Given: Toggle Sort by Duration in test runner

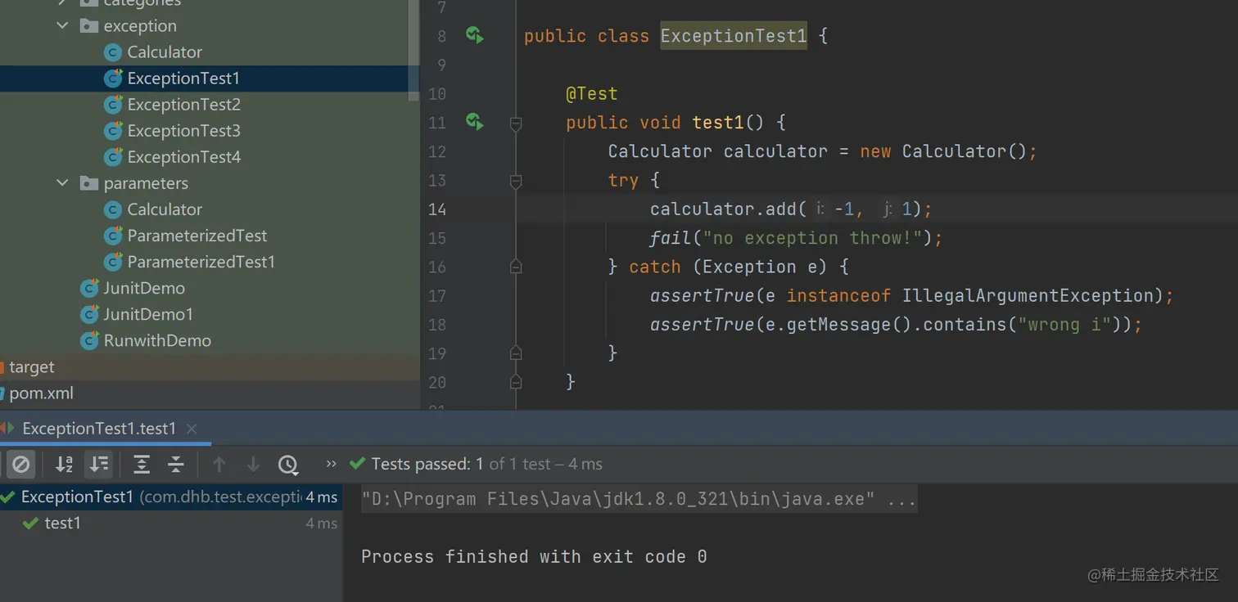Looking at the screenshot, I should tap(98, 465).
